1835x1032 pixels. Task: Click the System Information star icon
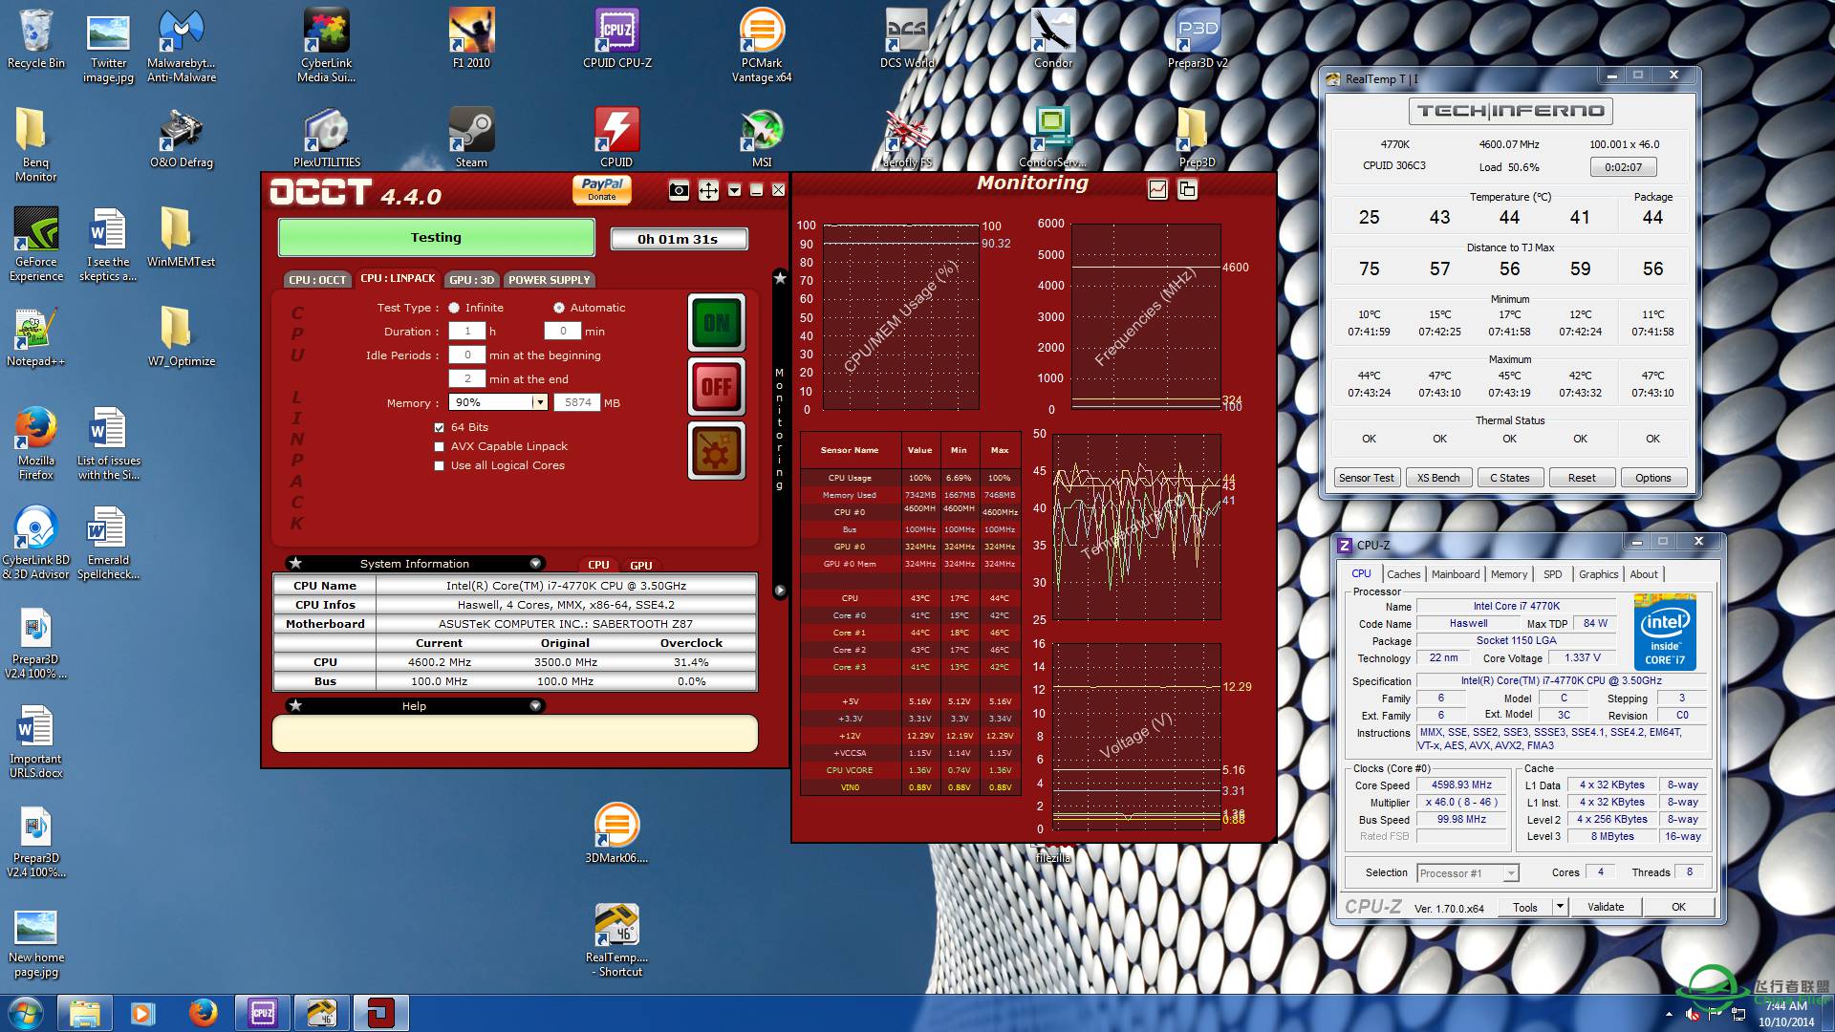pyautogui.click(x=296, y=563)
